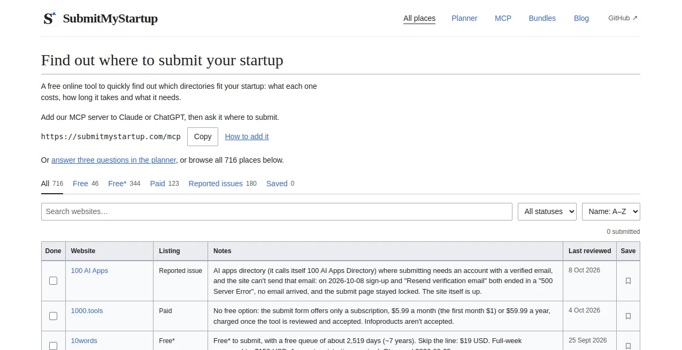Tick the 1000.tools done checkbox
The height and width of the screenshot is (350, 682).
coord(53,316)
